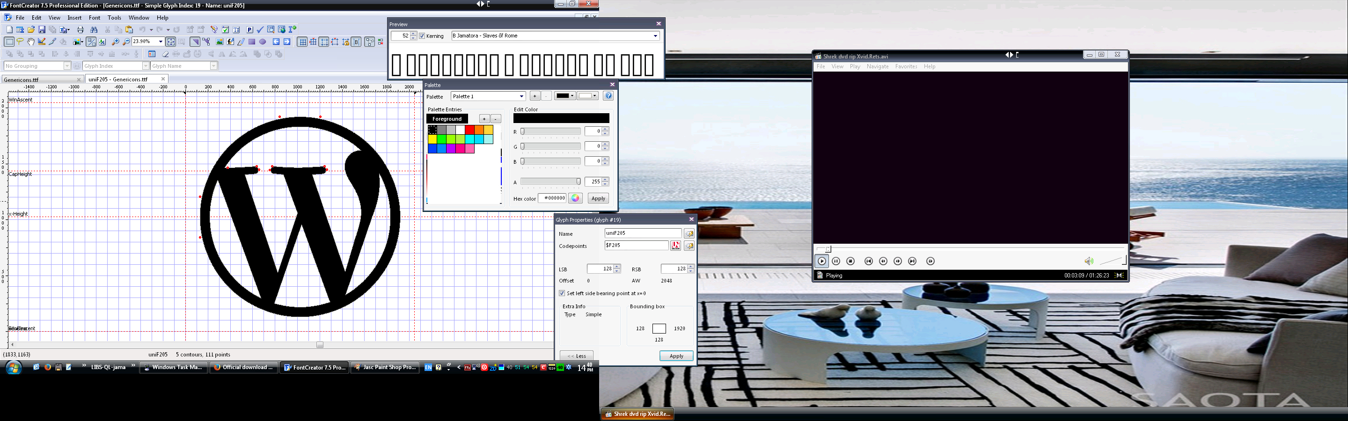The image size is (1348, 421).
Task: Print the font using the printer icon
Action: point(81,30)
